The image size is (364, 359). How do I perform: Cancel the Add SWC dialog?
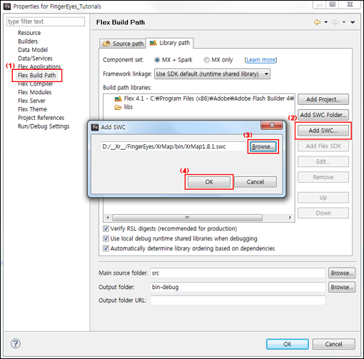click(x=256, y=182)
